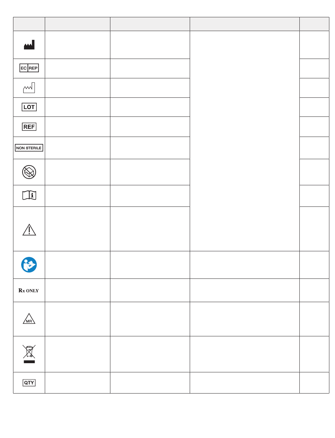Click the first gray header cell
Image resolution: width=335 pixels, height=438 pixels.
tap(29, 24)
